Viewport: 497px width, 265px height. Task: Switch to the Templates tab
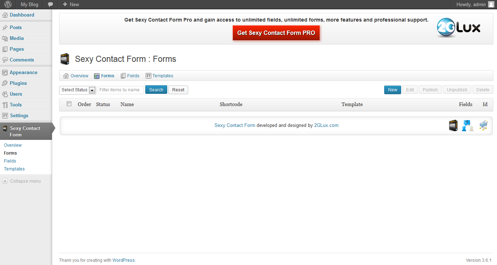tap(159, 76)
